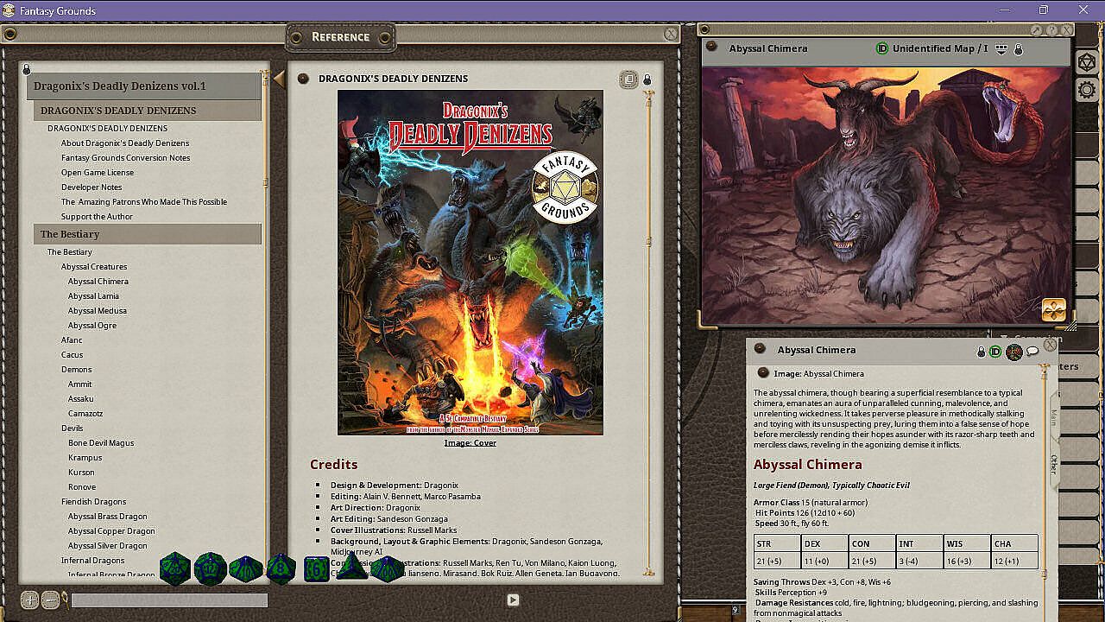Switch to the Other tab of NPC sheet
The image size is (1105, 622).
tap(1053, 464)
